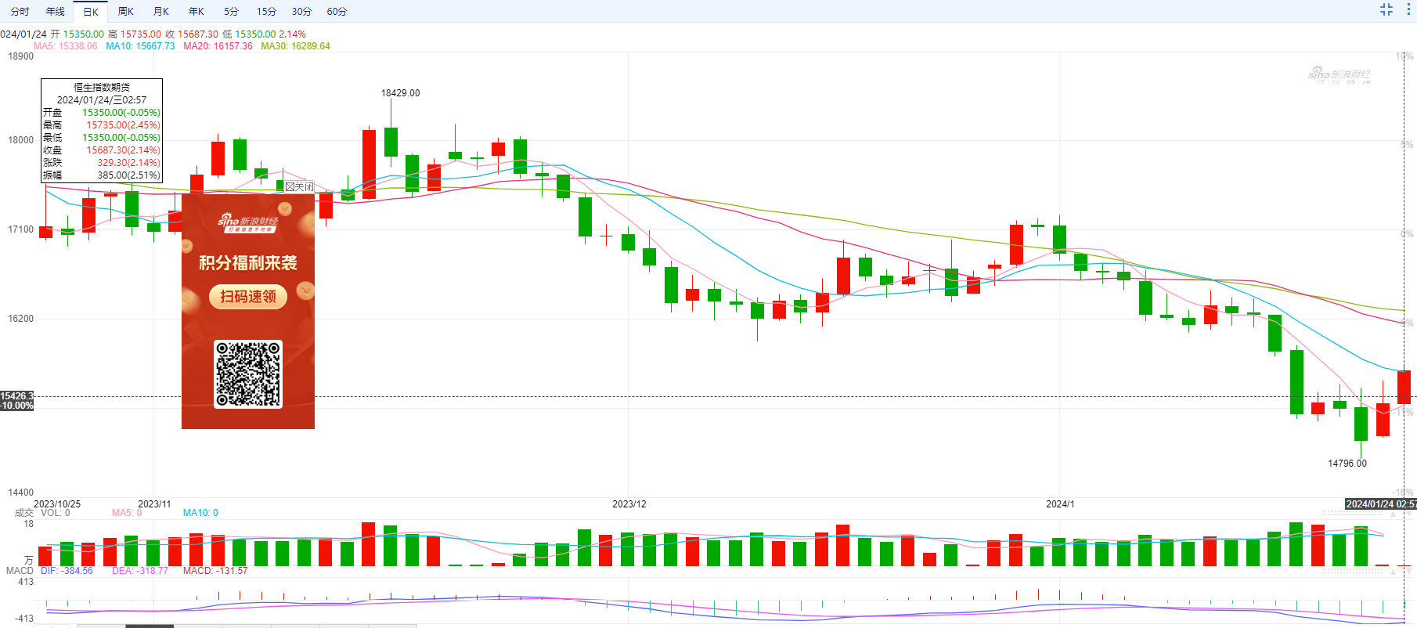Switch to the 分时 chart tab

[20, 12]
